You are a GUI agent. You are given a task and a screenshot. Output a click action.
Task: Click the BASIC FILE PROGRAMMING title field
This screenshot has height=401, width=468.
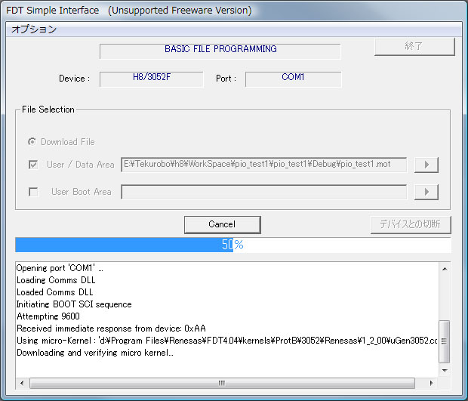[220, 51]
